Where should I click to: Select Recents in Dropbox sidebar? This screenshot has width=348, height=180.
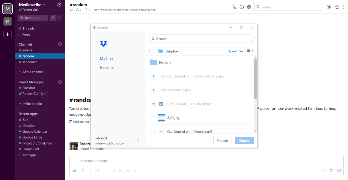tap(107, 67)
